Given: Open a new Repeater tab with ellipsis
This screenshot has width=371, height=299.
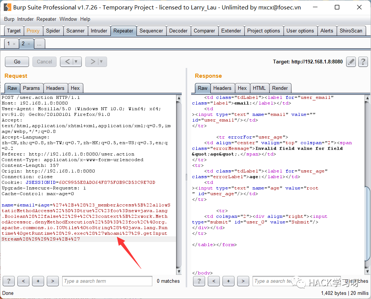Looking at the screenshot, I should [39, 44].
